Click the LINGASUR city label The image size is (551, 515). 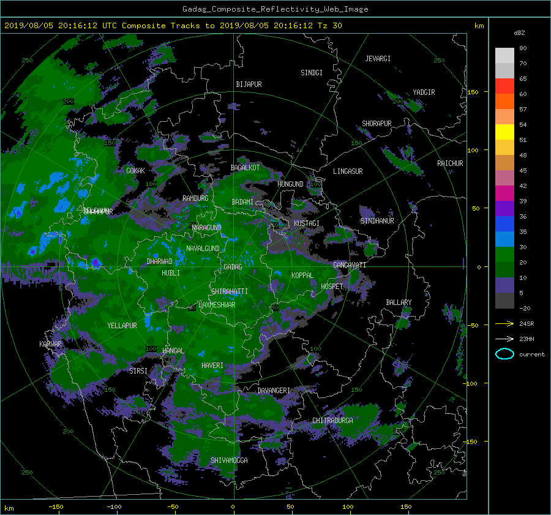click(348, 171)
